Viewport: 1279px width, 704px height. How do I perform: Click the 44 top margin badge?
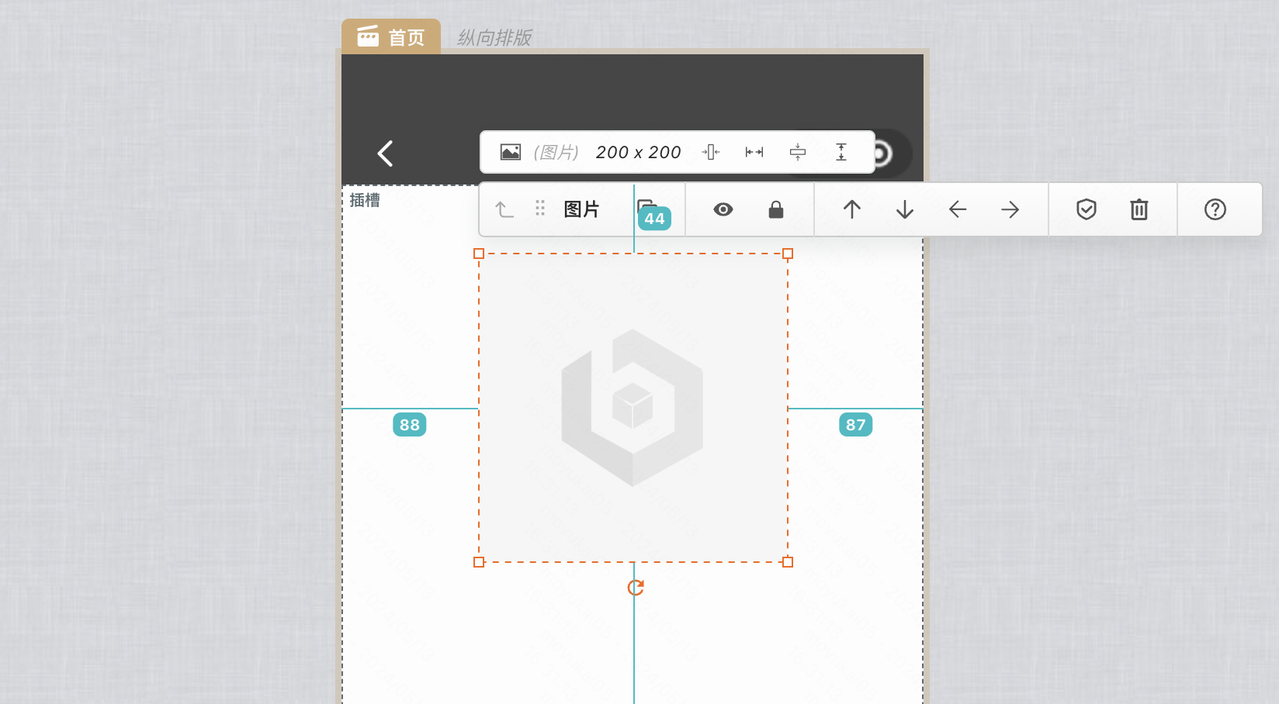coord(655,219)
